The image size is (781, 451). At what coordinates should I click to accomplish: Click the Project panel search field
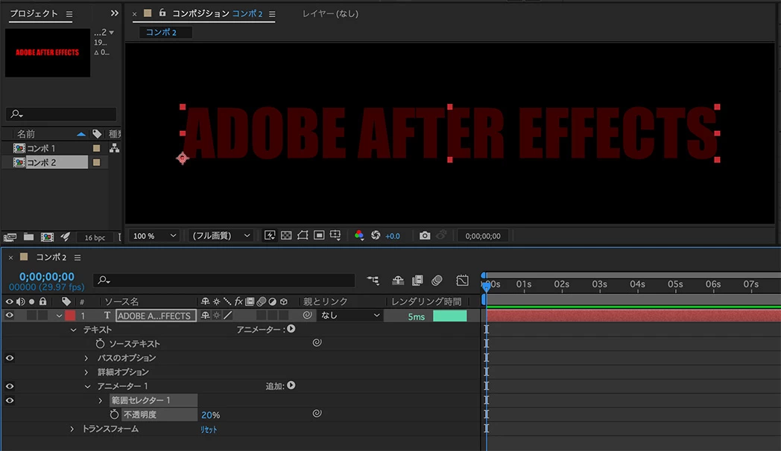coord(61,114)
